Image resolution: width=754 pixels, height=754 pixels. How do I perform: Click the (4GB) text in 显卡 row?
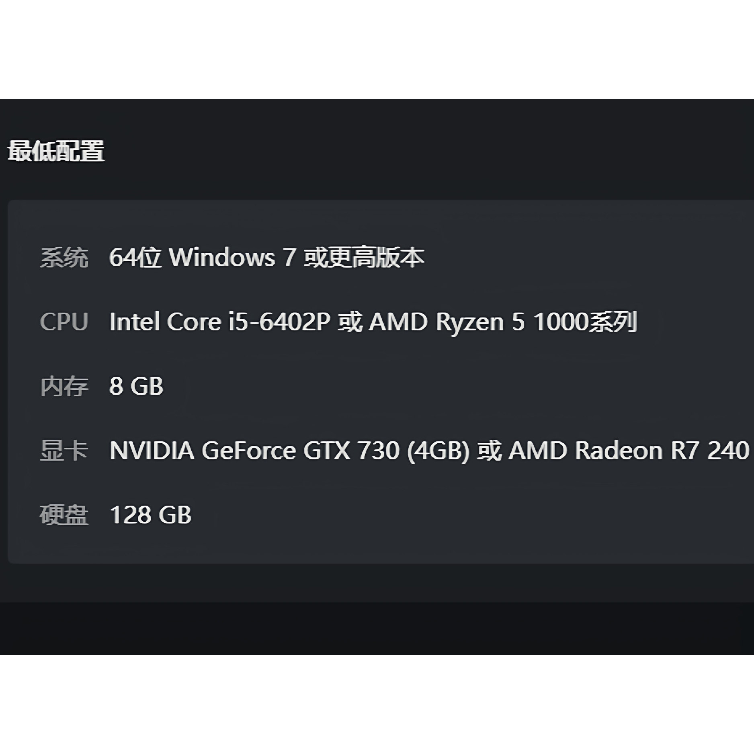point(438,451)
